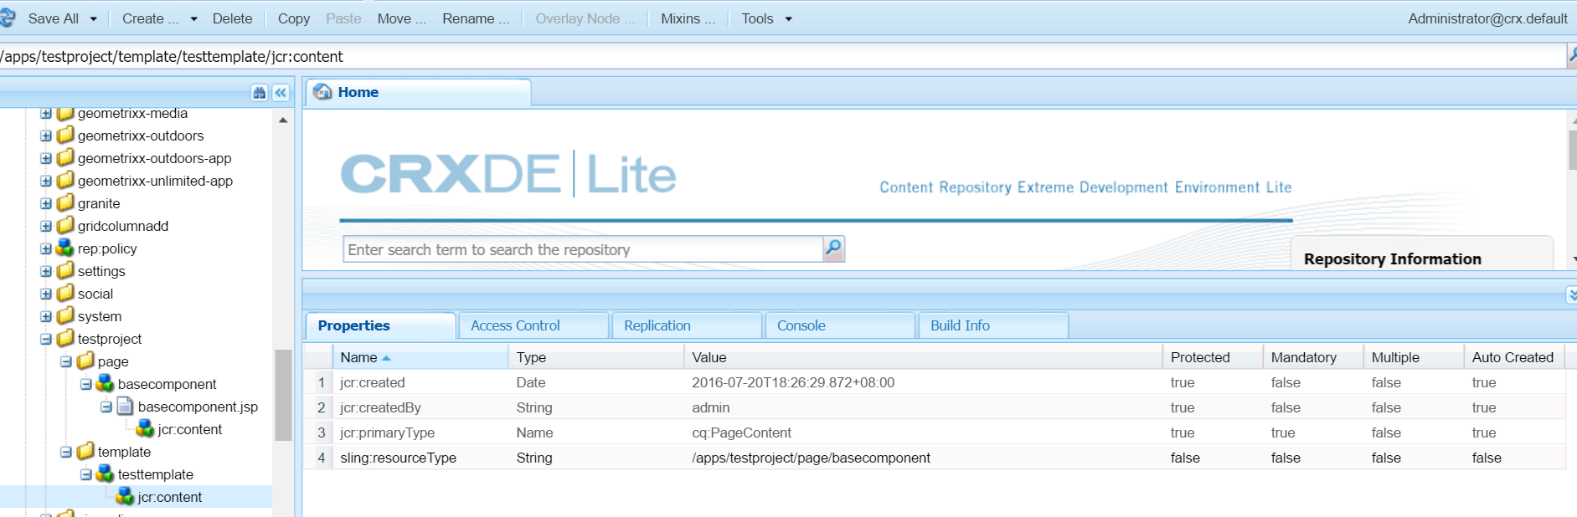Switch to the Replication tab
Viewport: 1577px width, 517px height.
(687, 325)
